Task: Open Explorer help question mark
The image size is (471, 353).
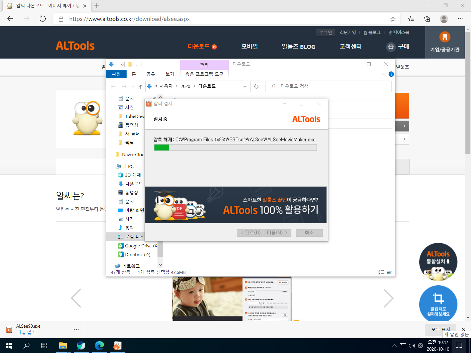Action: click(x=391, y=74)
